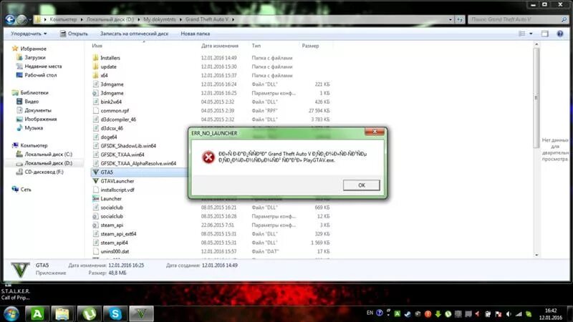Select the GTAVLauncher application icon
The image size is (573, 322).
[x=96, y=181]
